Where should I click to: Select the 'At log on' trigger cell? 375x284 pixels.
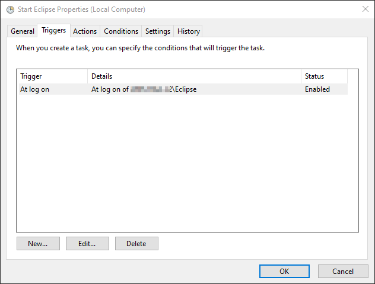(x=53, y=89)
